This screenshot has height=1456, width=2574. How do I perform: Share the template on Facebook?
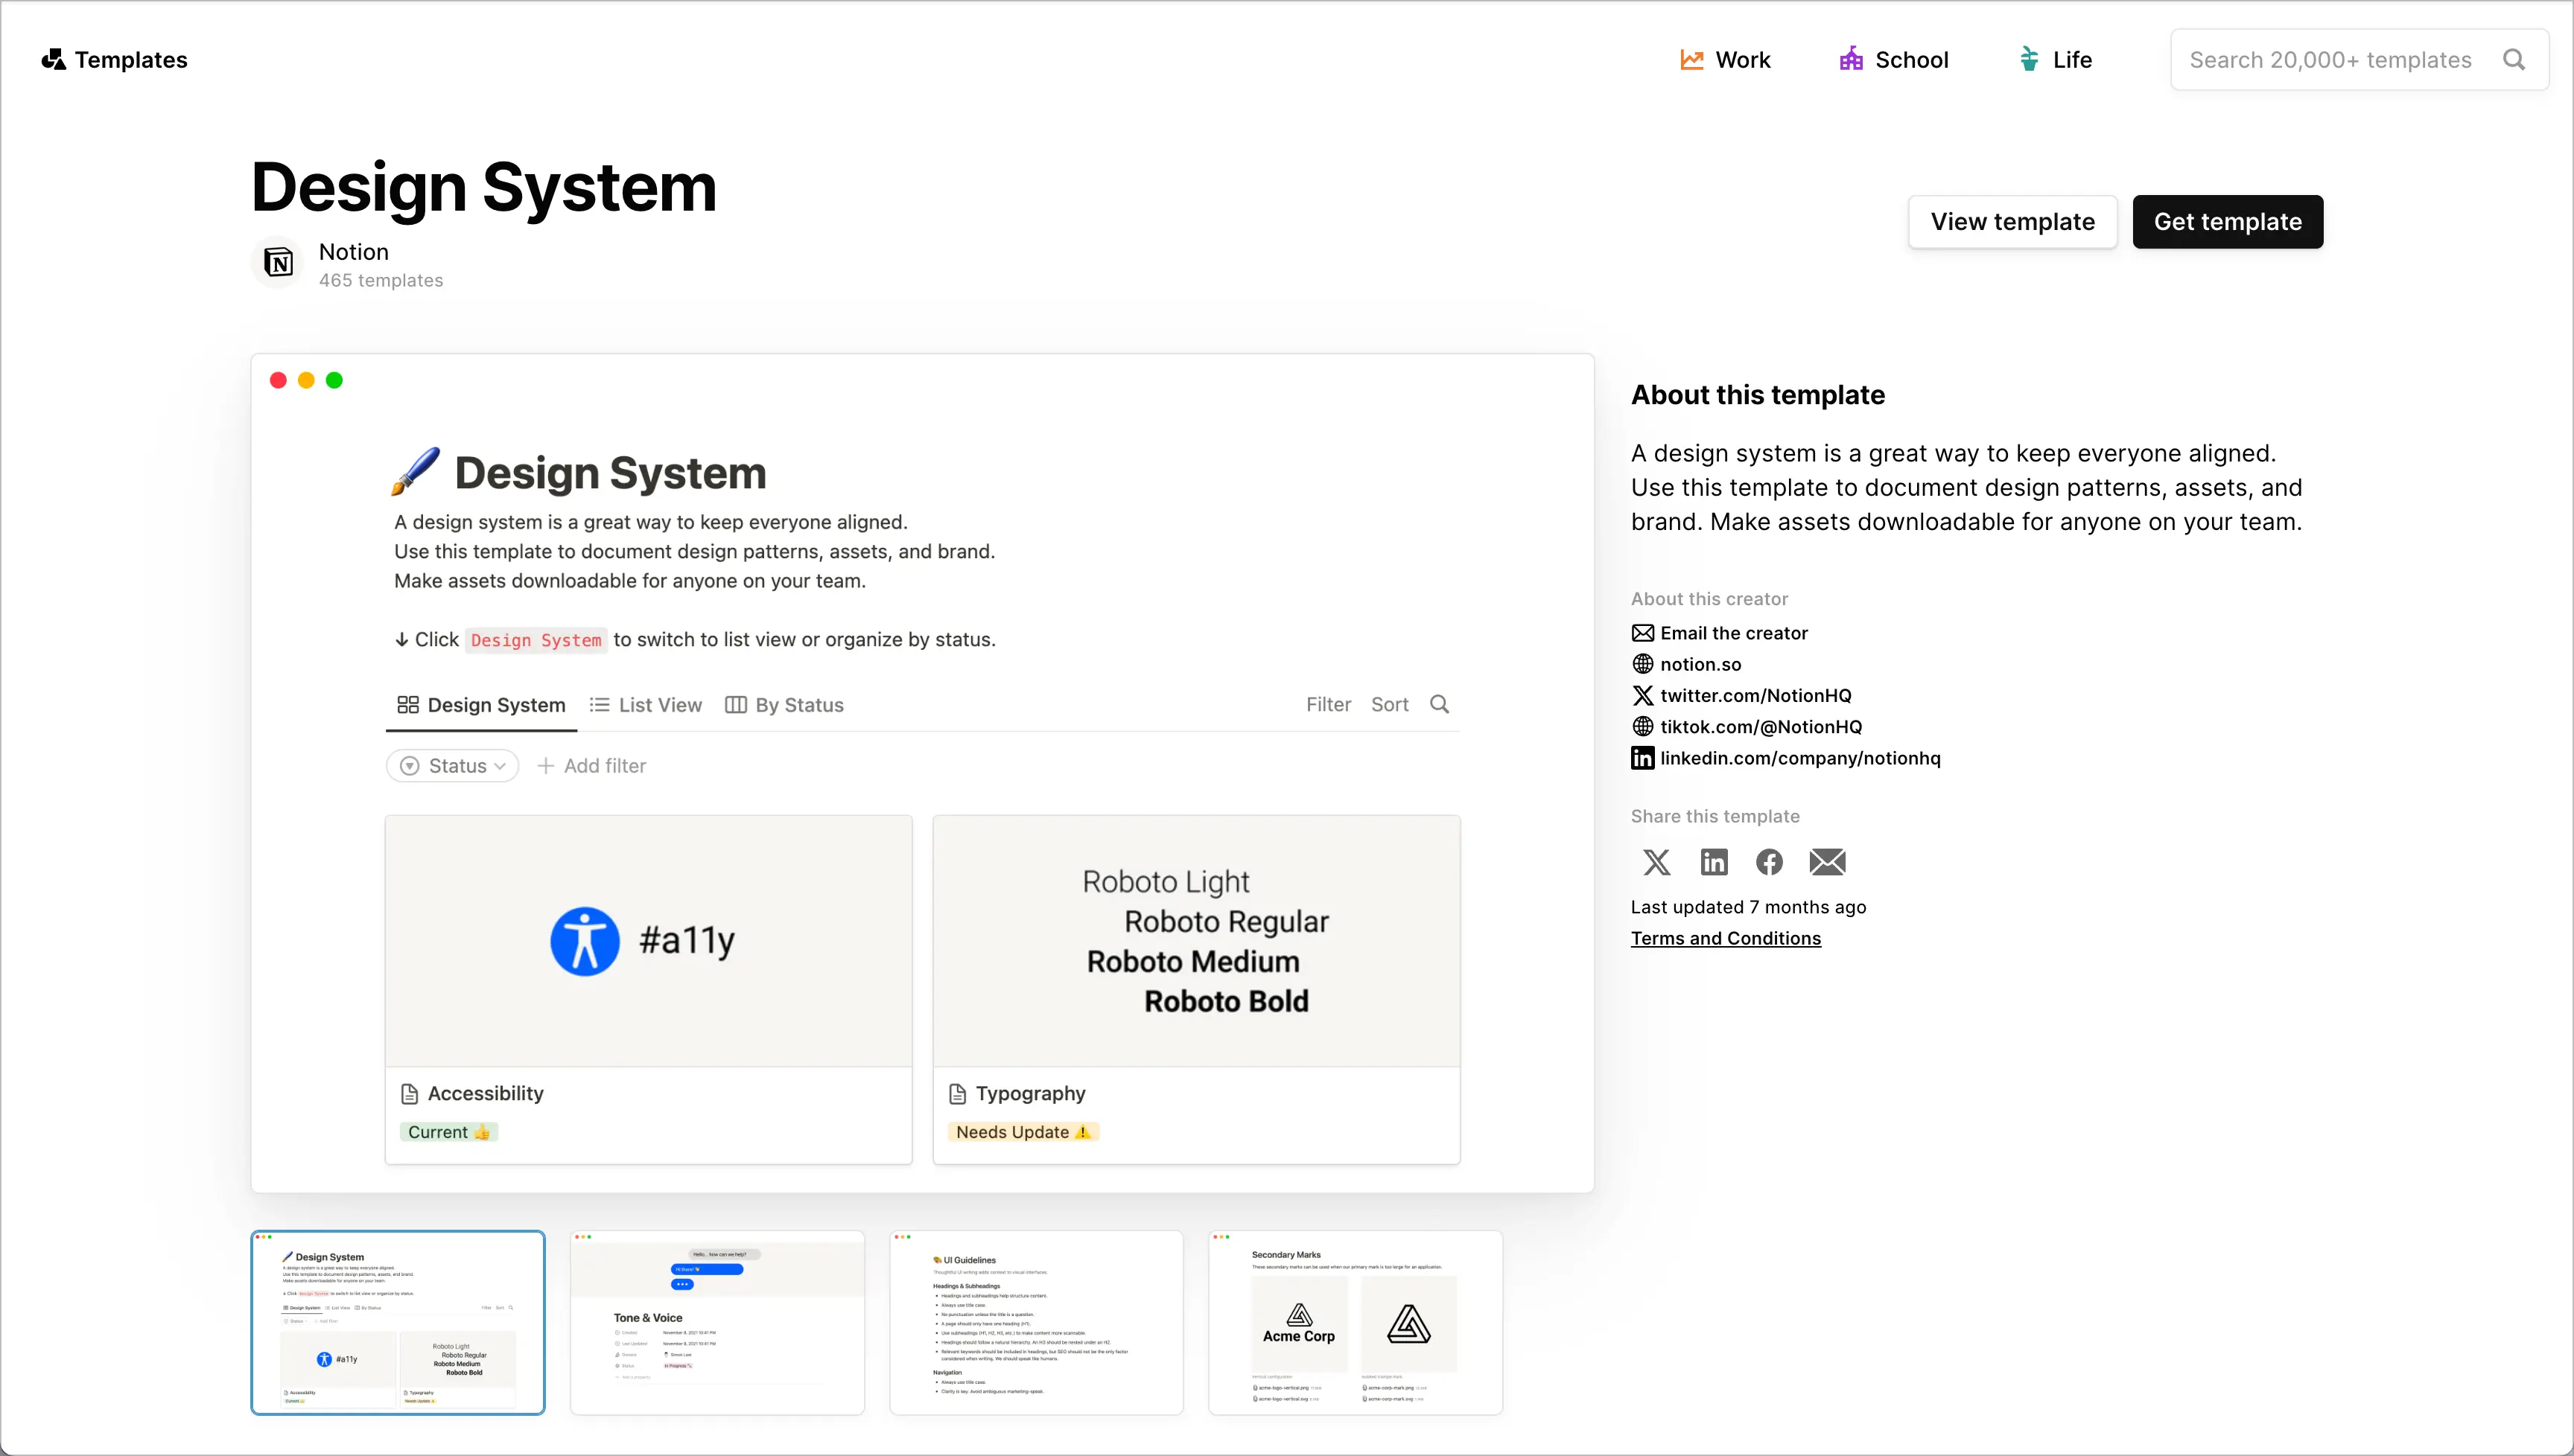pos(1770,862)
